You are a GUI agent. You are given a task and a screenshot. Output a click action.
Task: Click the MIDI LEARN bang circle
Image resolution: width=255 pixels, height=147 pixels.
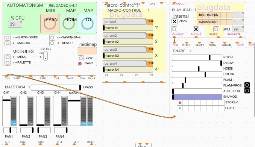[50, 23]
